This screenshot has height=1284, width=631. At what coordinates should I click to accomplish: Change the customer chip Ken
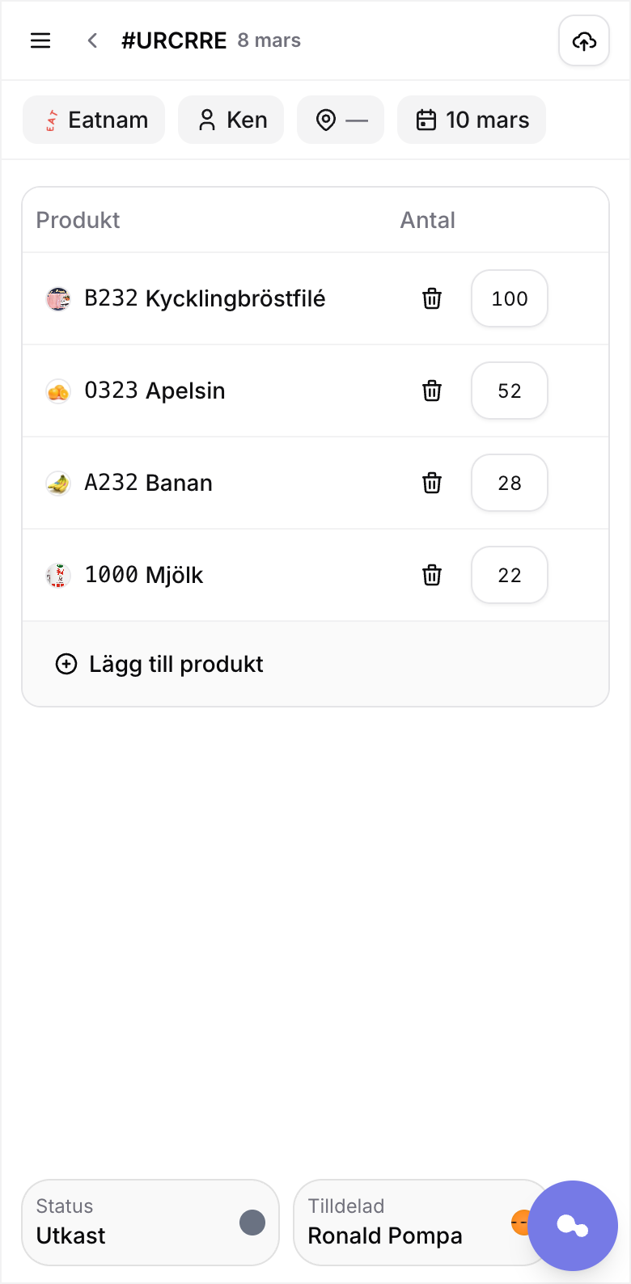(x=231, y=120)
